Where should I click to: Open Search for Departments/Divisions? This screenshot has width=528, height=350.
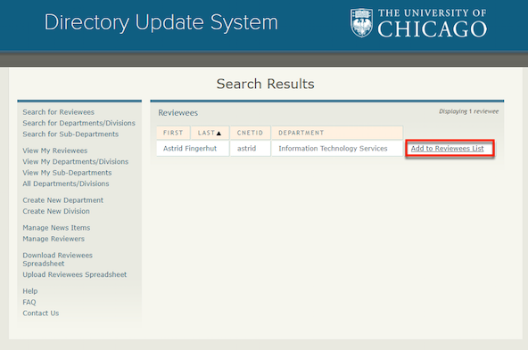78,123
